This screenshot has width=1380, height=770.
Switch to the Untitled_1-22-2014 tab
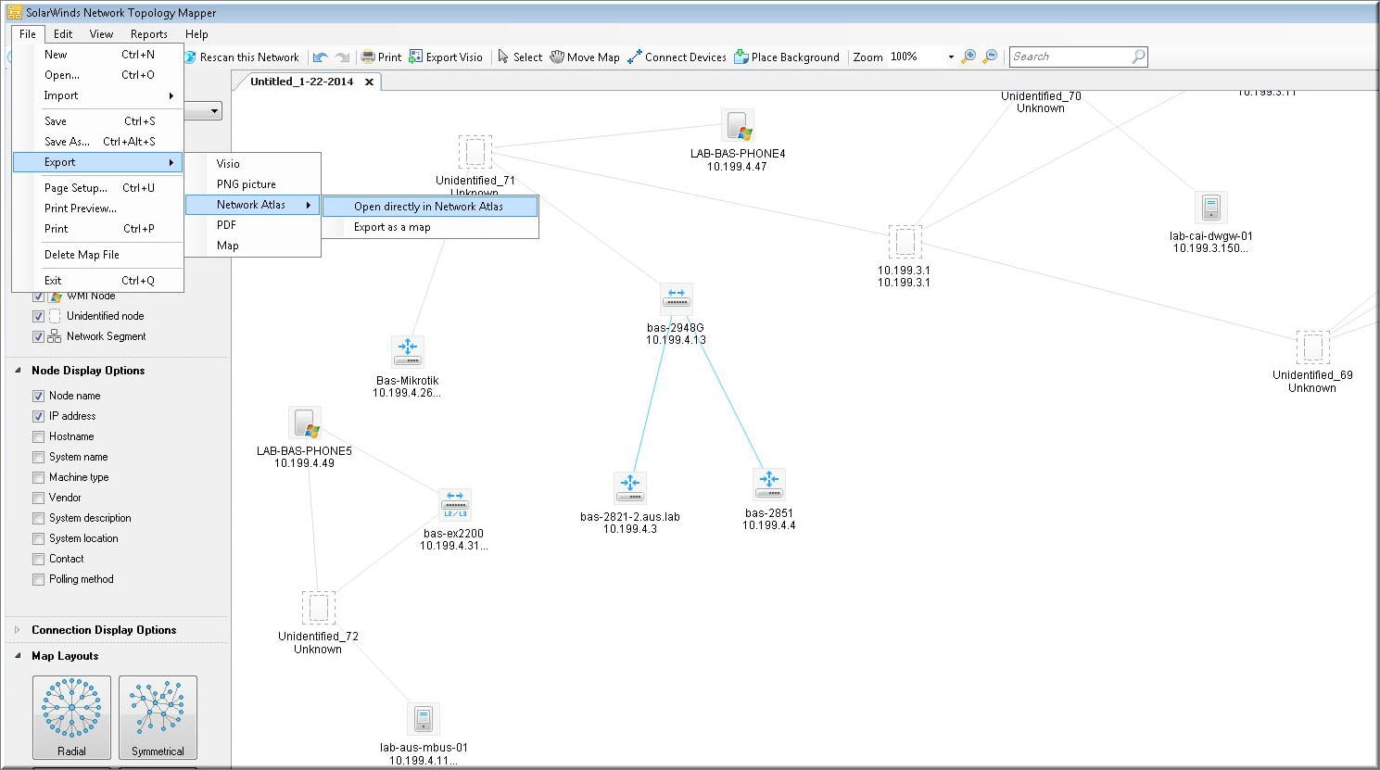point(301,82)
